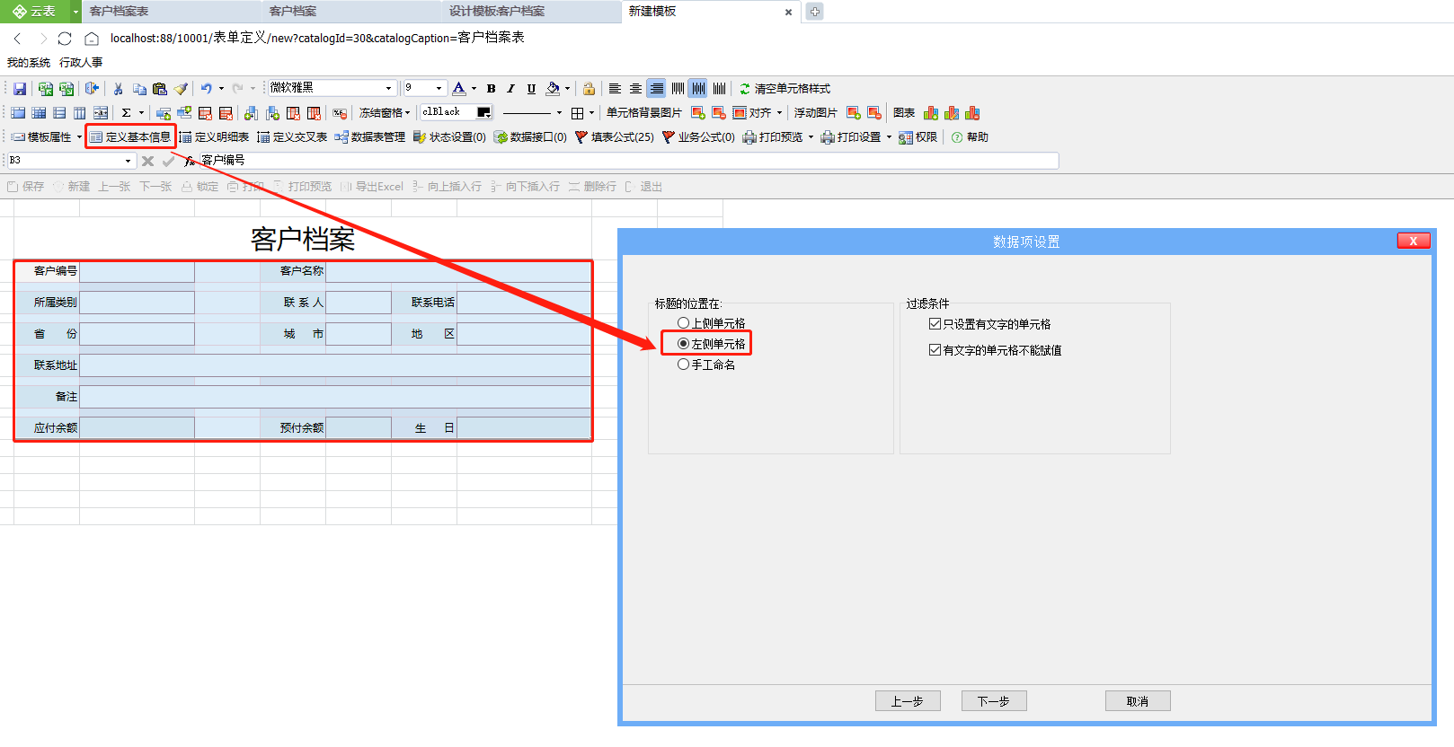The image size is (1454, 747).
Task: Click the sum (Σ) icon
Action: pos(127,112)
